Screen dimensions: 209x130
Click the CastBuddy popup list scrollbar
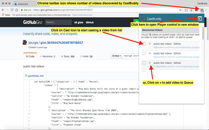(x=203, y=33)
